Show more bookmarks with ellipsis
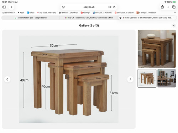Image resolution: width=178 pixels, height=133 pixels. (x=175, y=12)
